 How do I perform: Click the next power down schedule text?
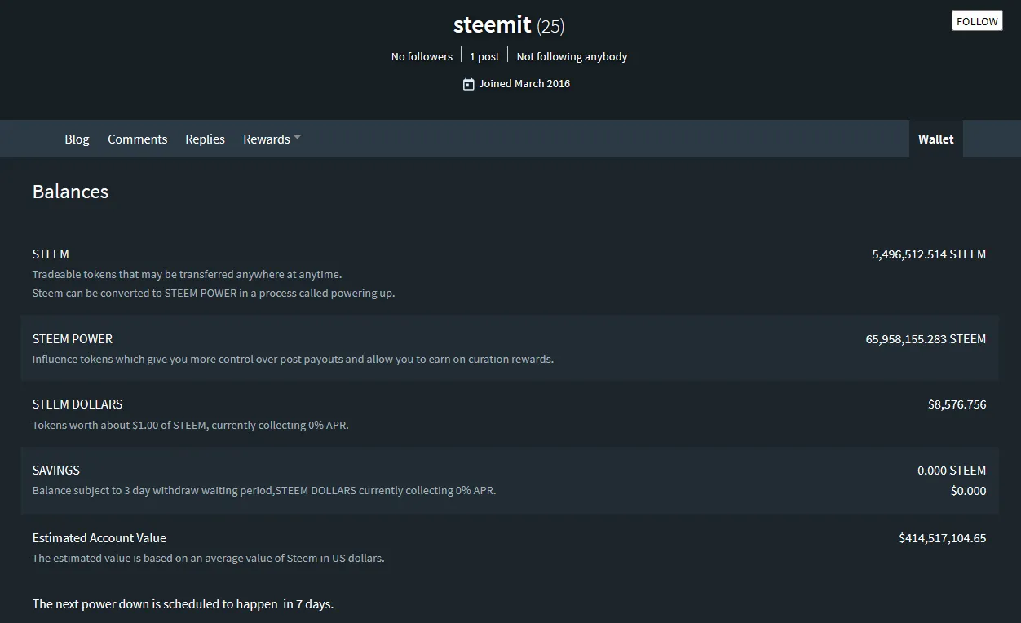point(183,604)
